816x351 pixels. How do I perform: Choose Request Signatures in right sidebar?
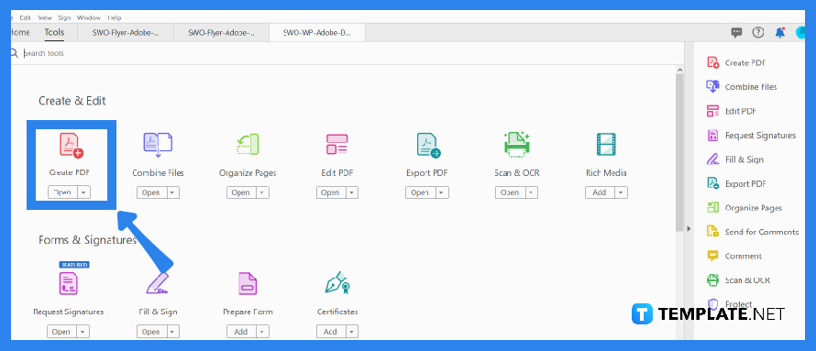click(x=752, y=136)
